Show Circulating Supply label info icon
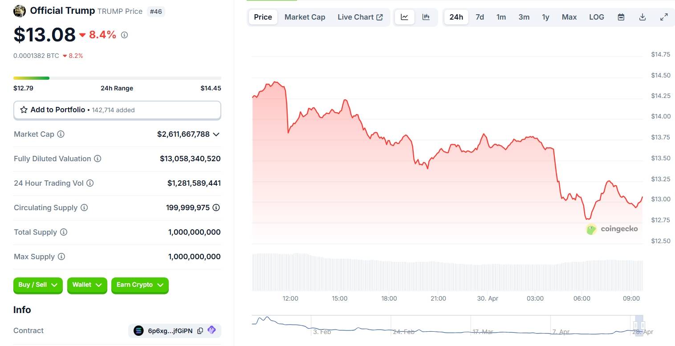Viewport: 675px width, 346px height. point(84,208)
